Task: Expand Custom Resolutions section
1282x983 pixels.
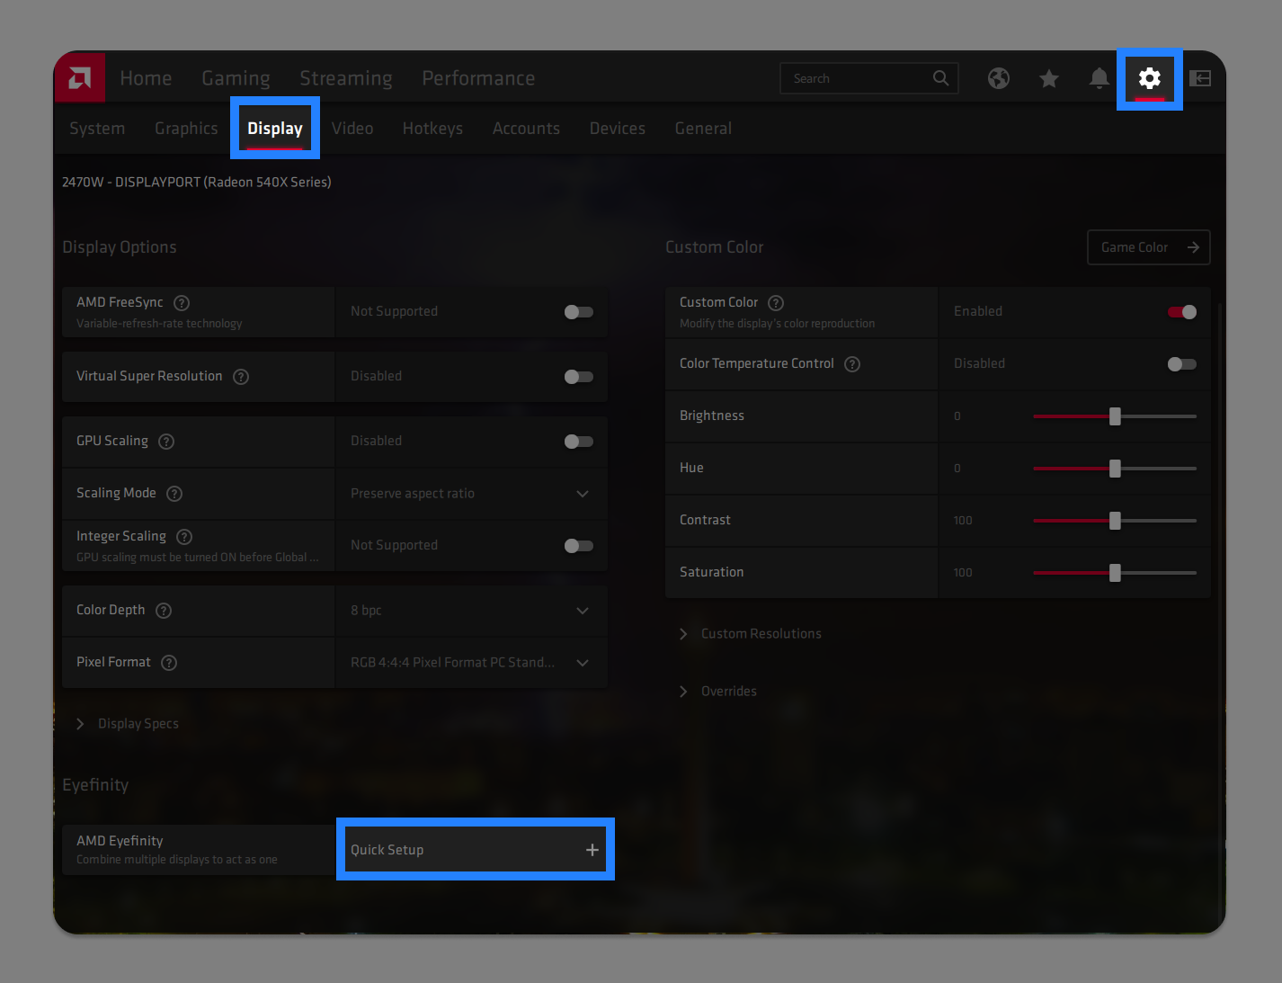Action: [750, 634]
